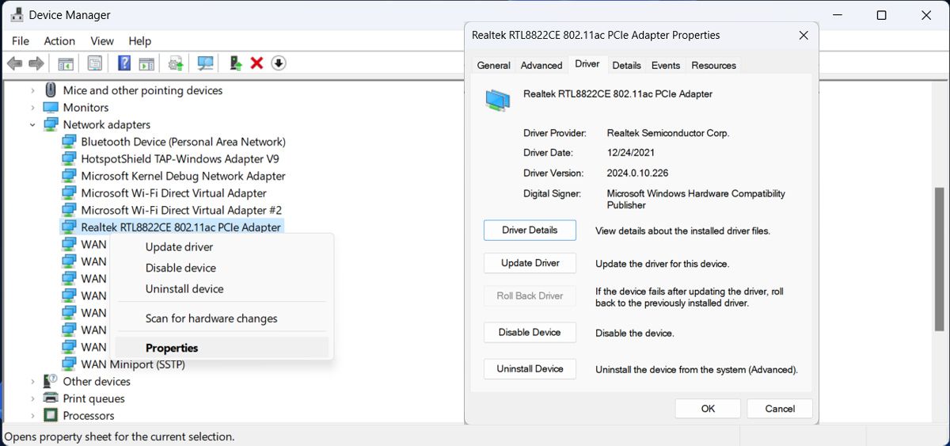Toggle Show/Hide Action Pane toolbar icon
The height and width of the screenshot is (446, 950).
coord(146,63)
